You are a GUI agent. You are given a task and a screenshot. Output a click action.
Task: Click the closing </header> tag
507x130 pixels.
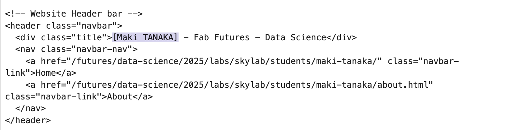point(28,120)
